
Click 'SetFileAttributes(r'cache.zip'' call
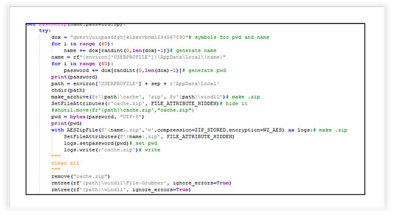coord(135,104)
